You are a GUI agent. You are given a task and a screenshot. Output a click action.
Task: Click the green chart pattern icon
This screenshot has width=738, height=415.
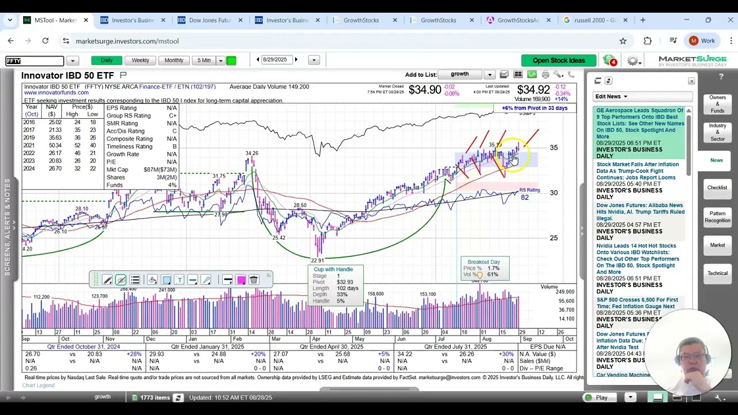tap(532, 74)
